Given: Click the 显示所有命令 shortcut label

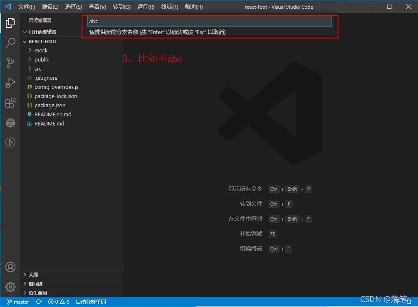Looking at the screenshot, I should (245, 189).
